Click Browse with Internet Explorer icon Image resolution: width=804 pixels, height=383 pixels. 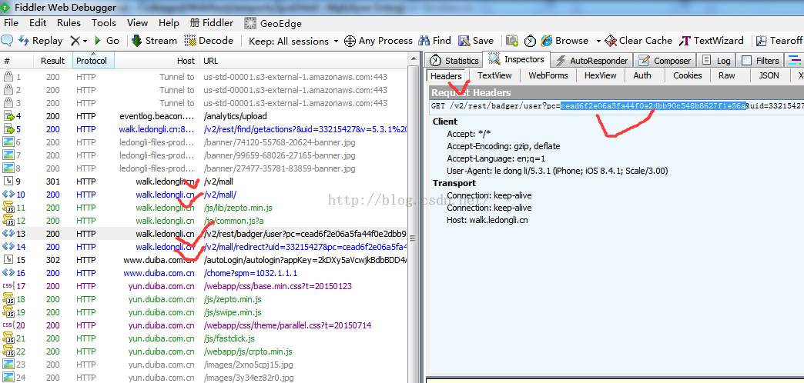click(564, 41)
